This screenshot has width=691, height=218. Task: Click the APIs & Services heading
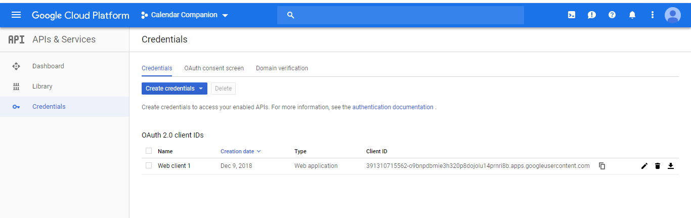(x=64, y=39)
